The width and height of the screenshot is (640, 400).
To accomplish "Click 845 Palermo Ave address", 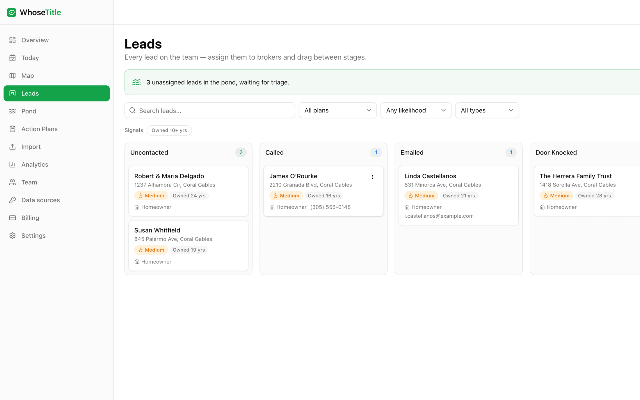I will 173,239.
